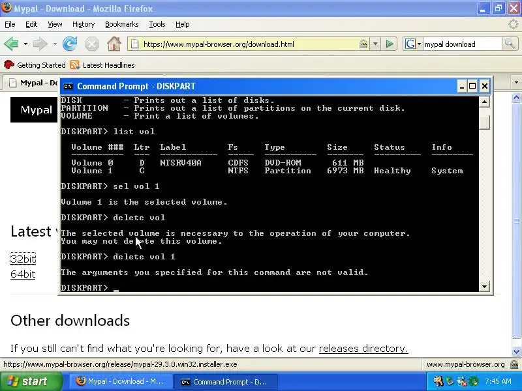The width and height of the screenshot is (522, 391).
Task: Click the 'Volume 0' row in the list
Action: 218,163
